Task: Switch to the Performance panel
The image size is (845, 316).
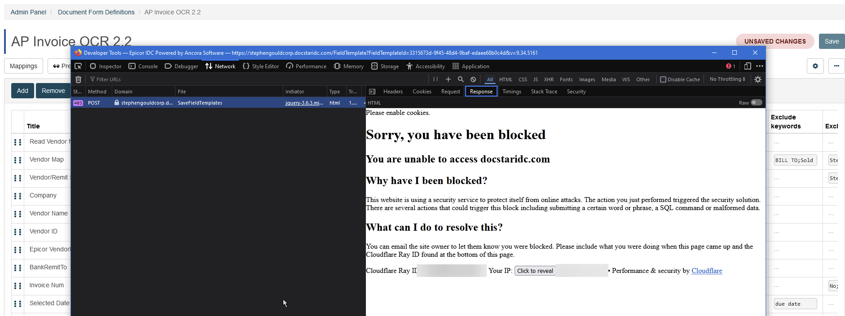Action: pyautogui.click(x=306, y=66)
